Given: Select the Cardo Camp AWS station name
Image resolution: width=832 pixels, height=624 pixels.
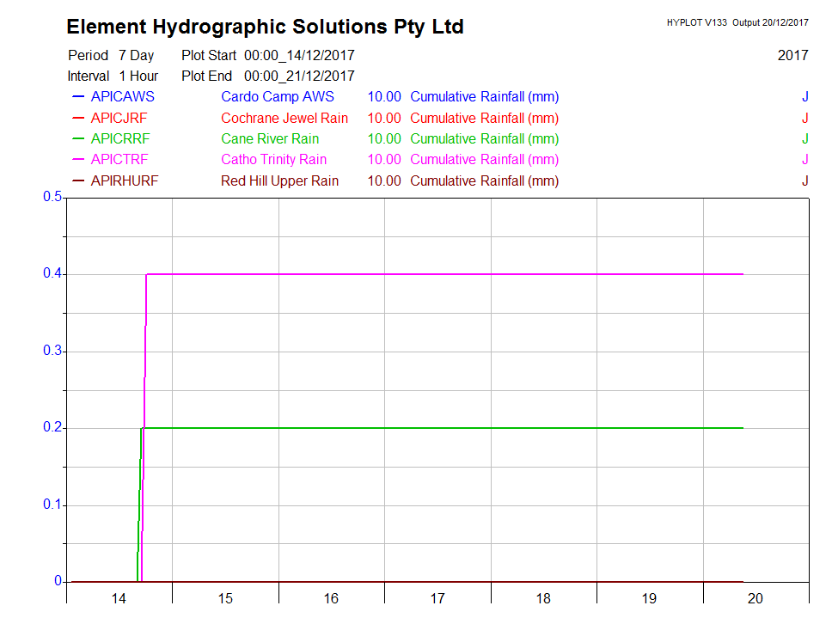Looking at the screenshot, I should tap(277, 97).
